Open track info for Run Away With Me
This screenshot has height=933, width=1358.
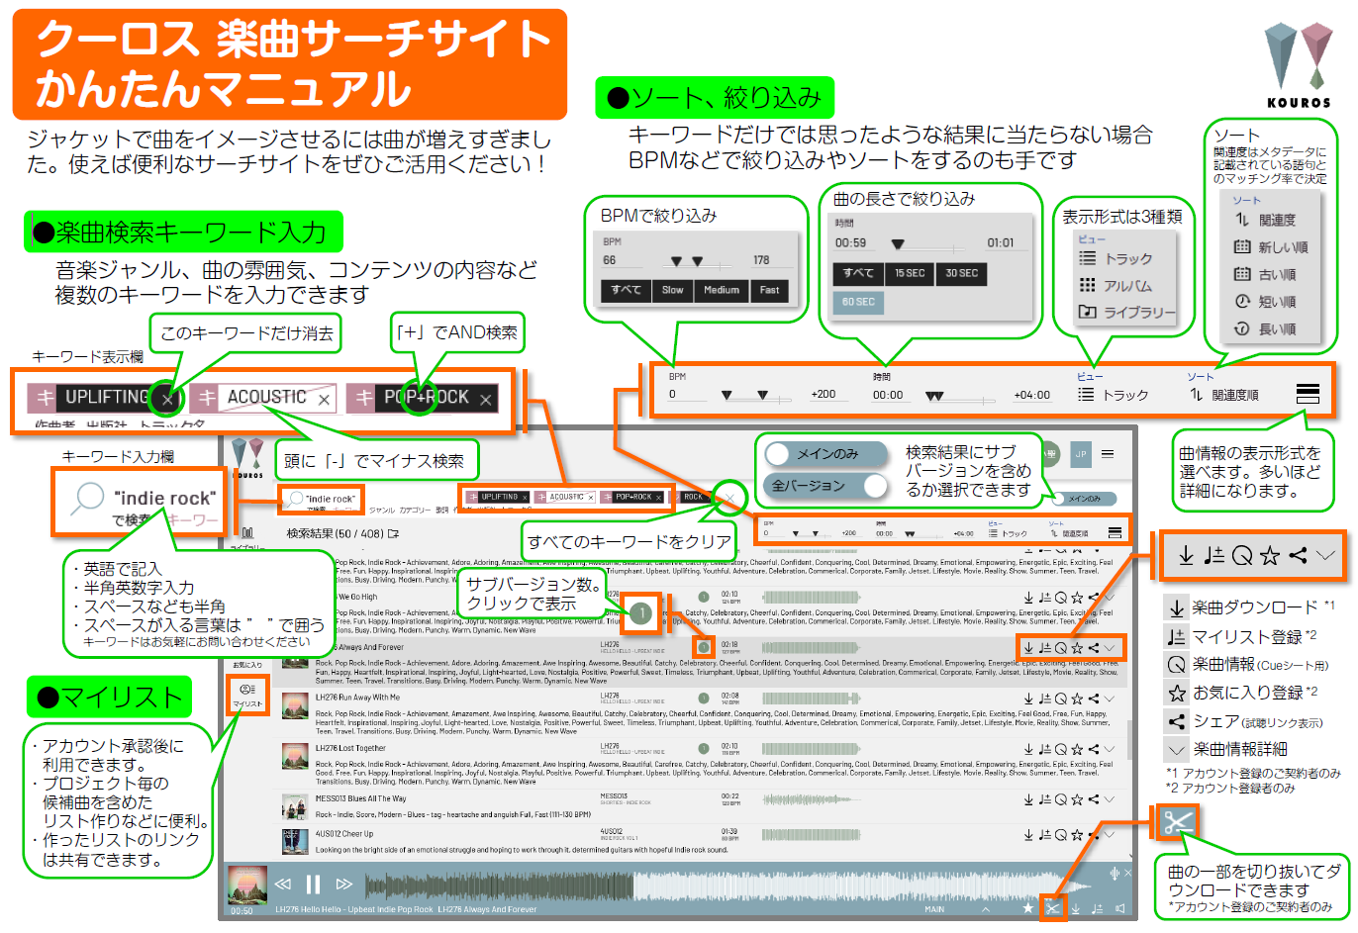pos(1061,699)
